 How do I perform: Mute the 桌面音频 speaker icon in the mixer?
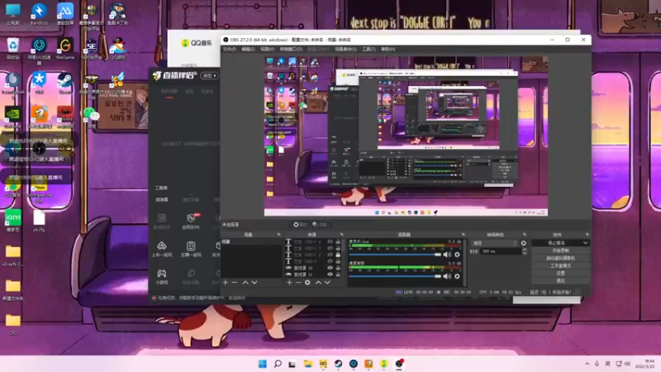tap(447, 276)
